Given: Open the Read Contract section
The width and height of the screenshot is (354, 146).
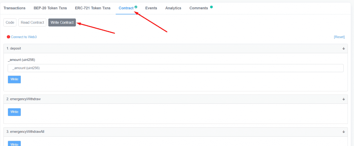Looking at the screenshot, I should click(x=32, y=22).
